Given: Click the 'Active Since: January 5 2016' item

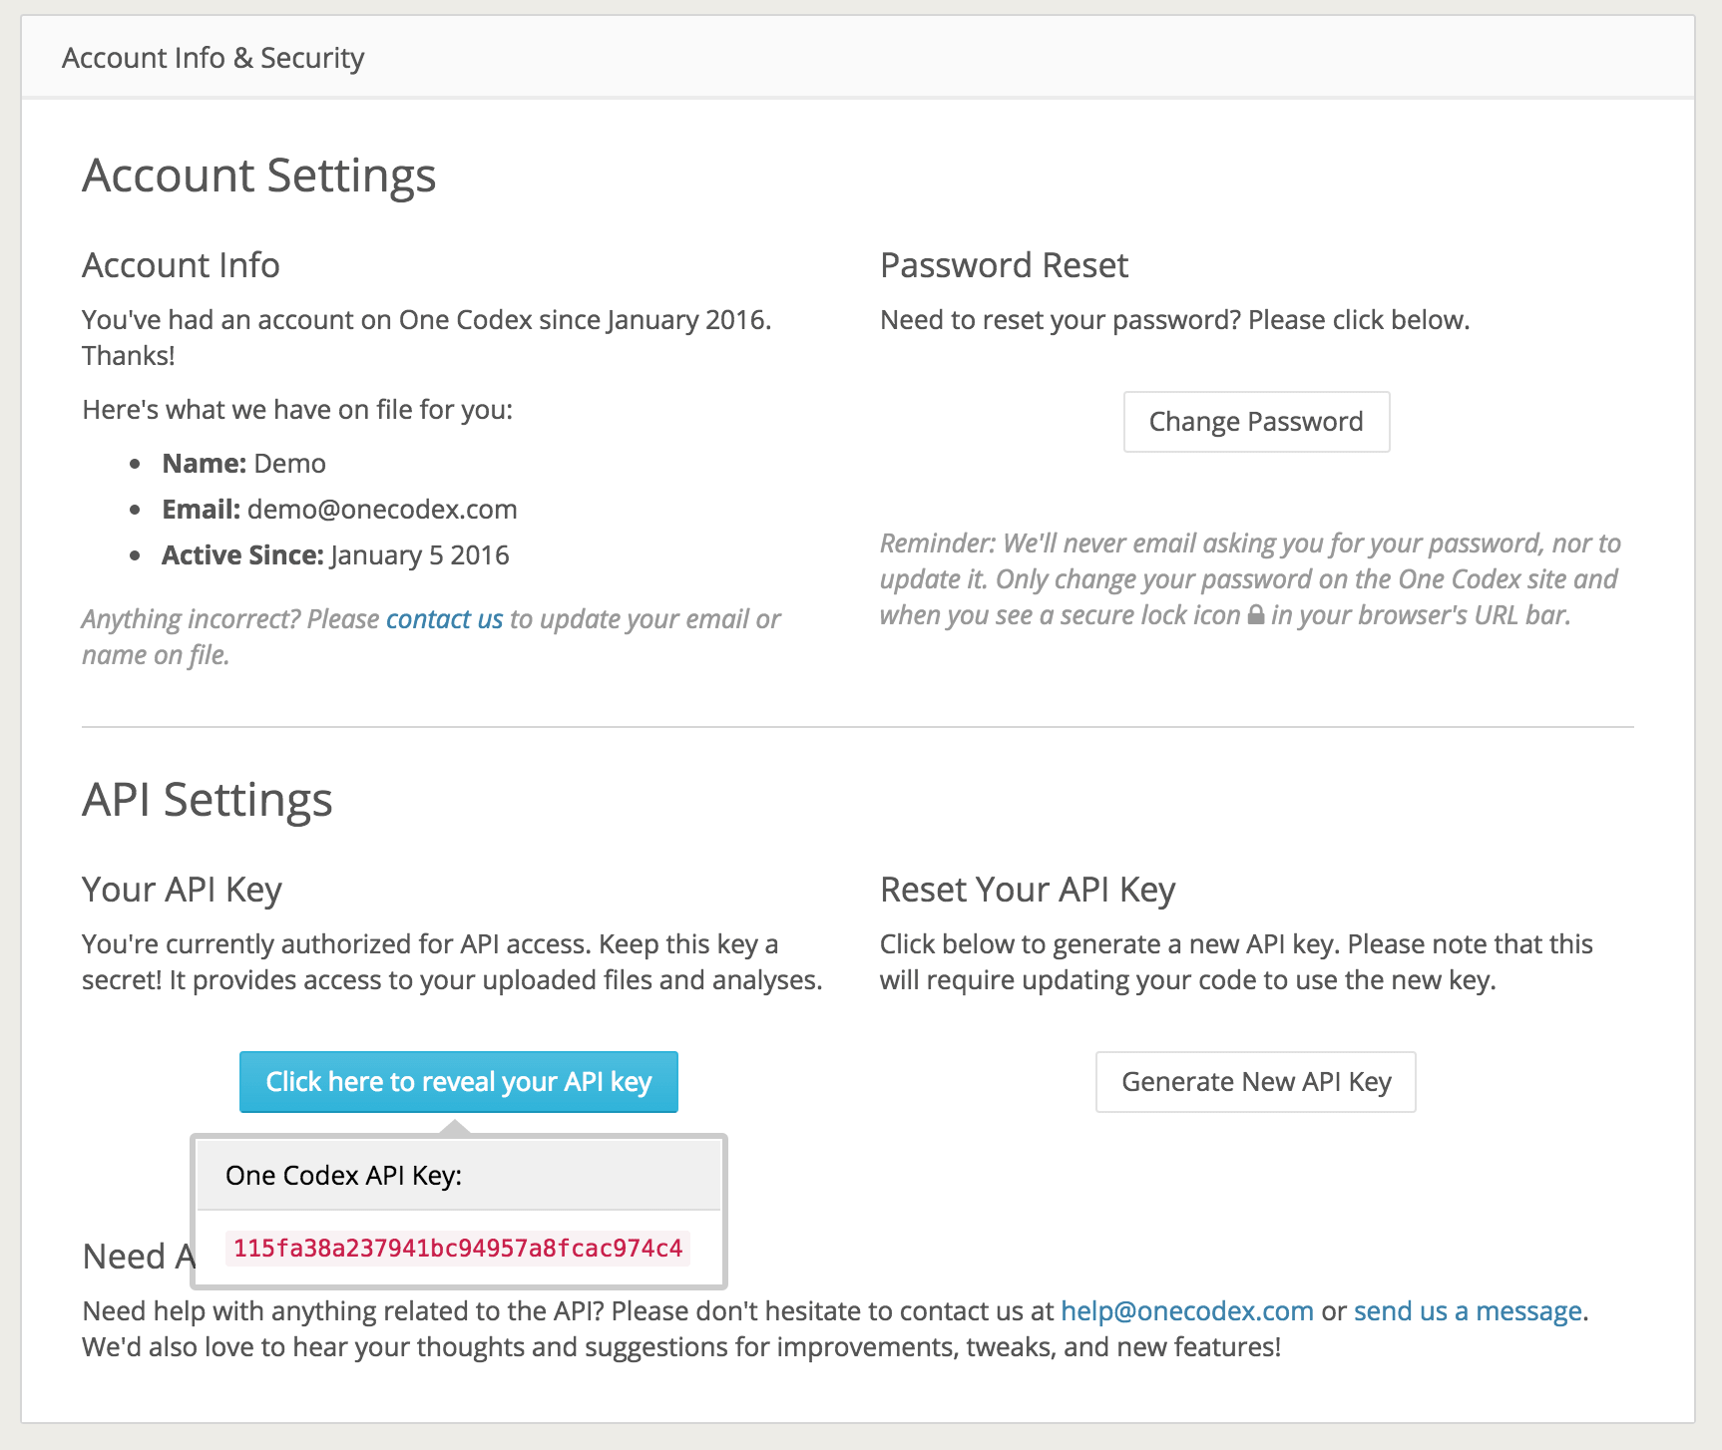Looking at the screenshot, I should pos(335,555).
